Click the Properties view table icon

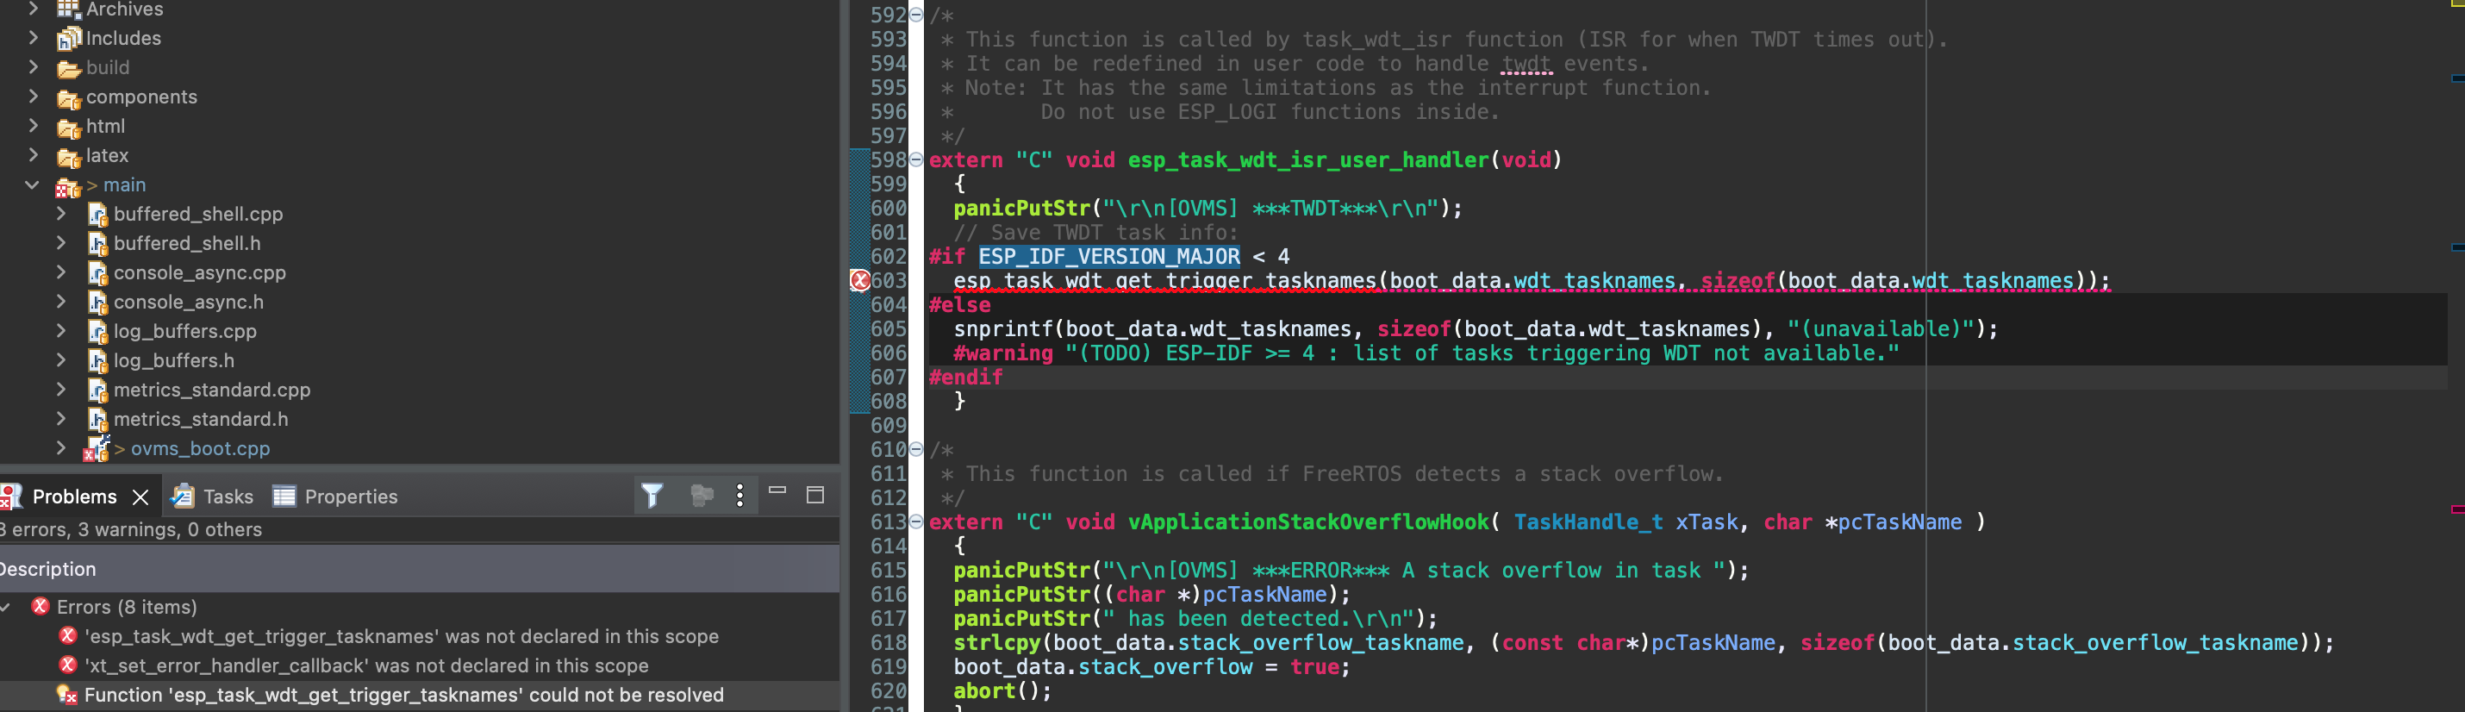coord(284,496)
